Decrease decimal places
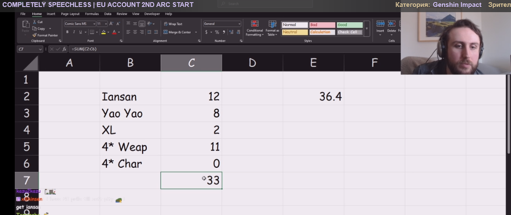 tap(238, 32)
